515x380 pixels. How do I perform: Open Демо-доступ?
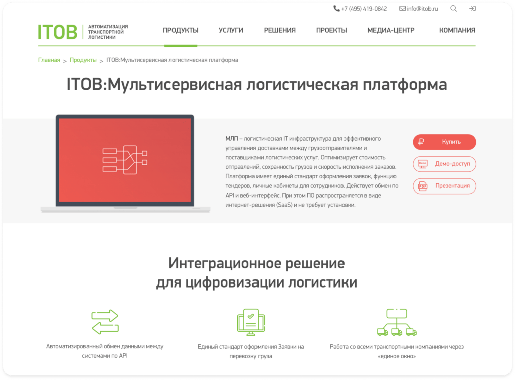click(x=445, y=164)
